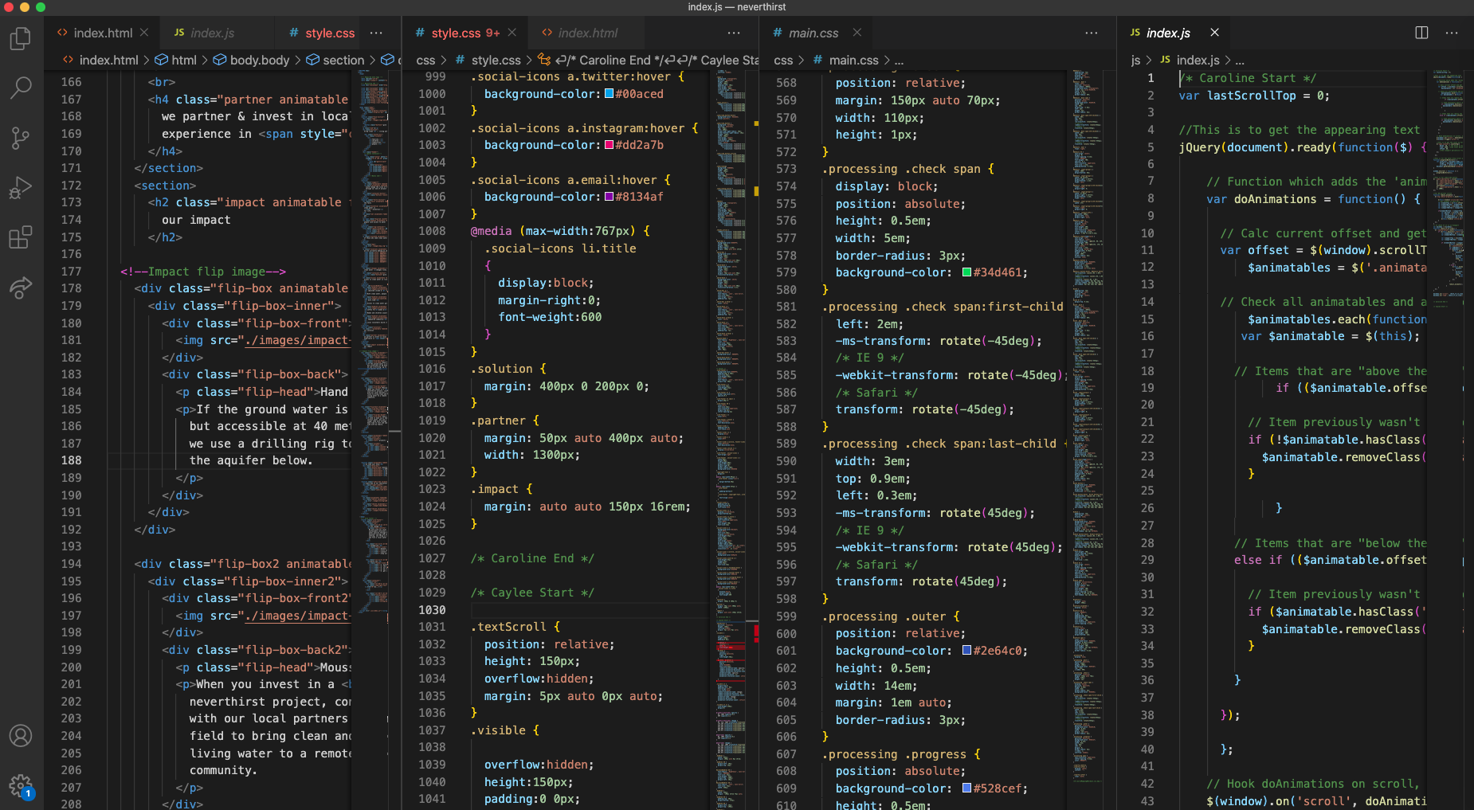Open color picker for #528cef swatch
Screen dimensions: 1474x810
point(967,788)
